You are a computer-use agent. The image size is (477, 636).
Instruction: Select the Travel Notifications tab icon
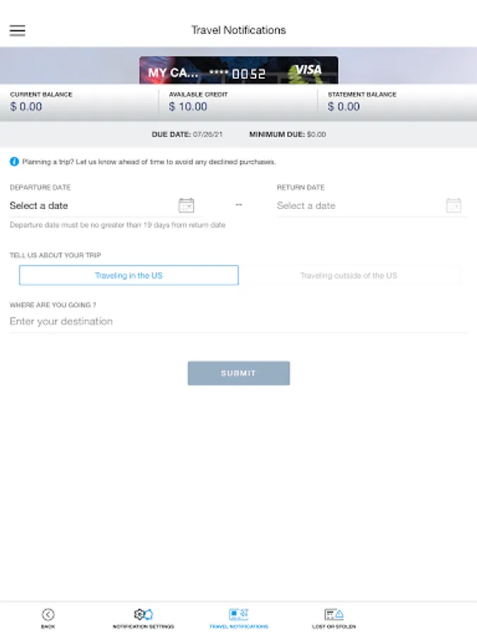(x=239, y=614)
